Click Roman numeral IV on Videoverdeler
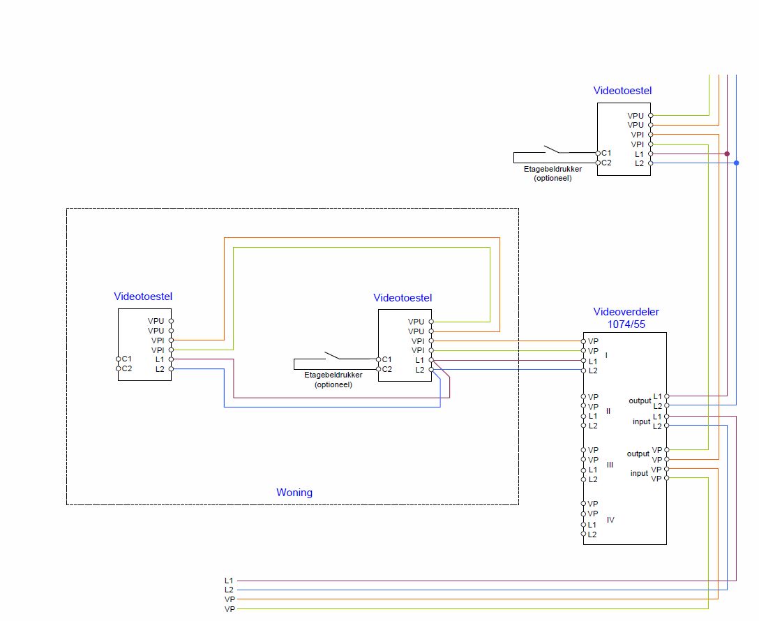The image size is (759, 621). click(610, 520)
